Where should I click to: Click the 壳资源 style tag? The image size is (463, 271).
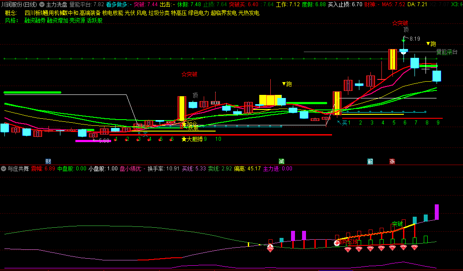[x=77, y=20]
